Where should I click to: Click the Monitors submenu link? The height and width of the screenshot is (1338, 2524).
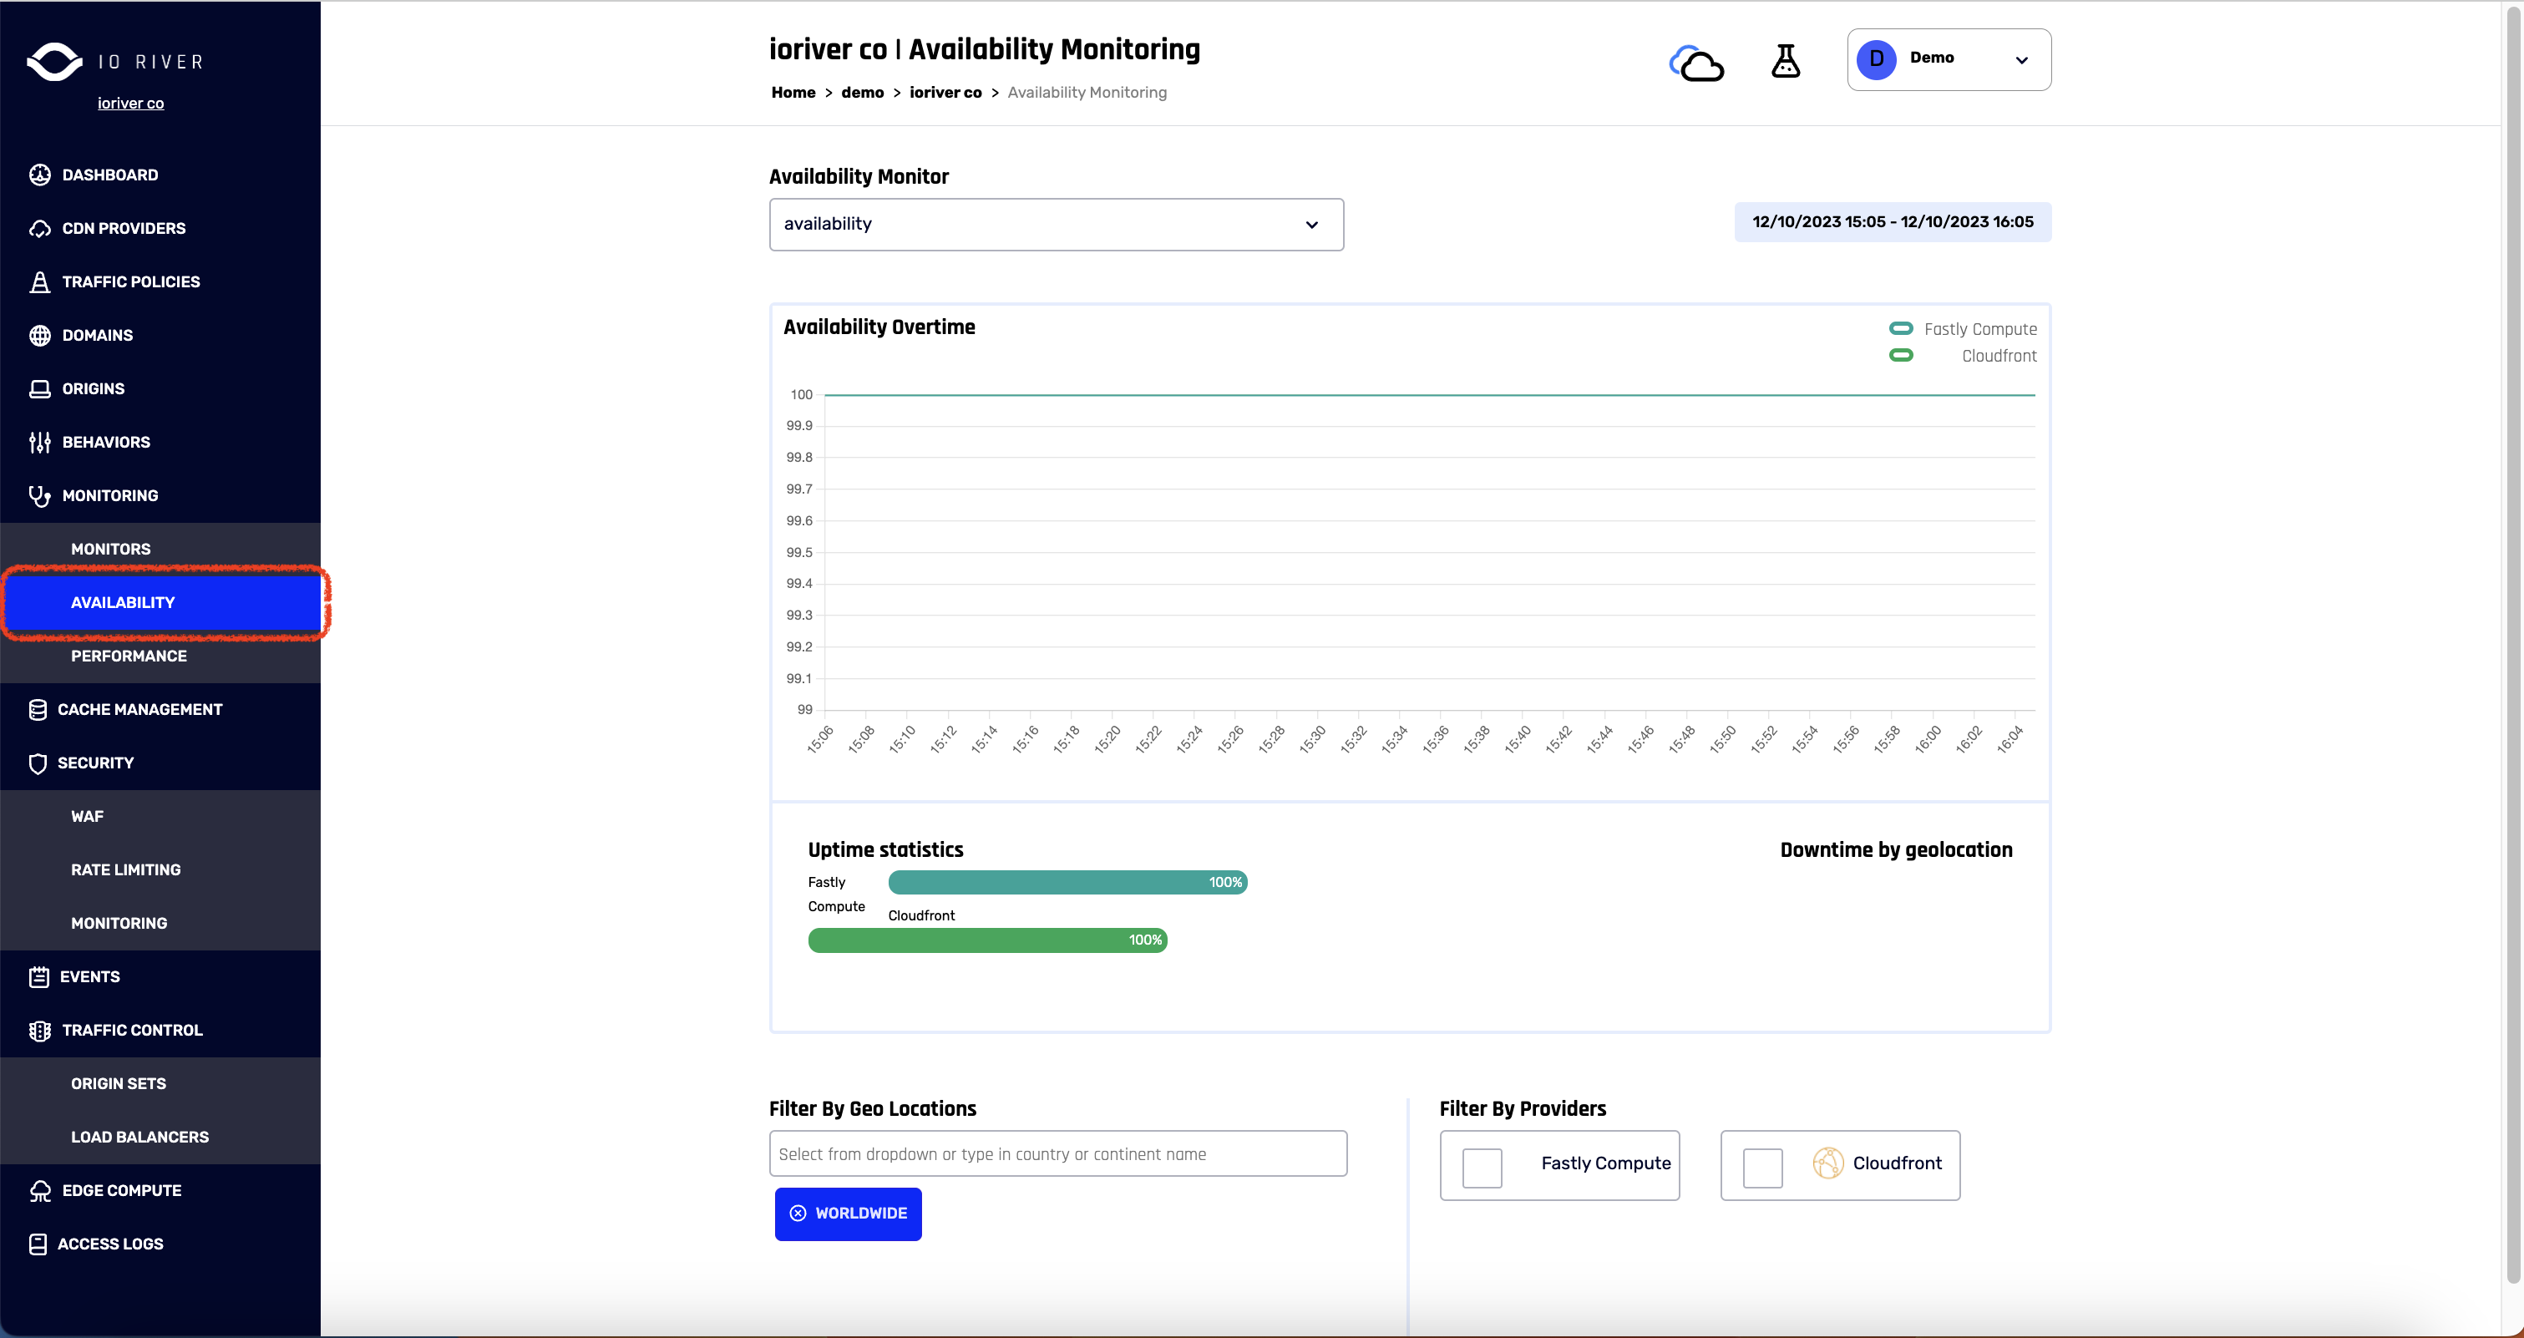coord(110,549)
